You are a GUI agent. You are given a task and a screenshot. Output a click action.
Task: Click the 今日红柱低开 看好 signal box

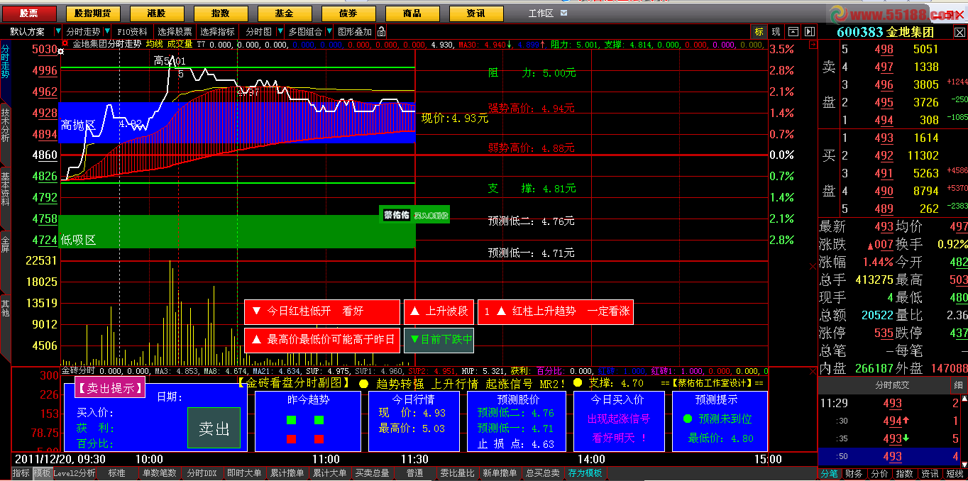[322, 311]
